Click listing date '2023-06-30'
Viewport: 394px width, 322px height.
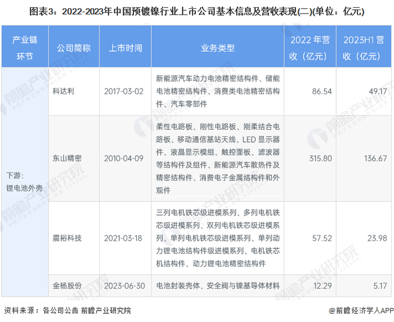[124, 286]
